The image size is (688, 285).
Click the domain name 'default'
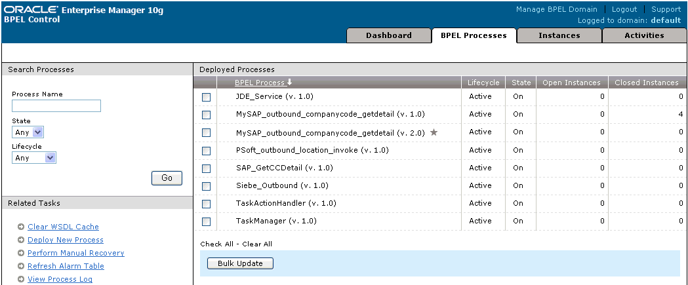666,20
